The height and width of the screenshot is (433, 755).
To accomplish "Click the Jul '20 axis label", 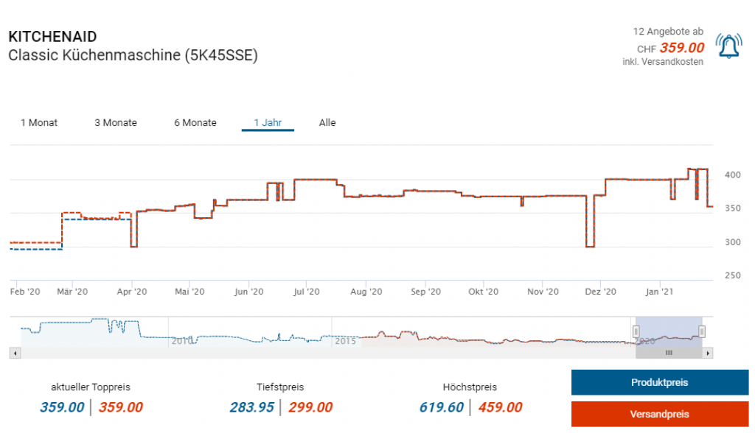I will pos(307,292).
